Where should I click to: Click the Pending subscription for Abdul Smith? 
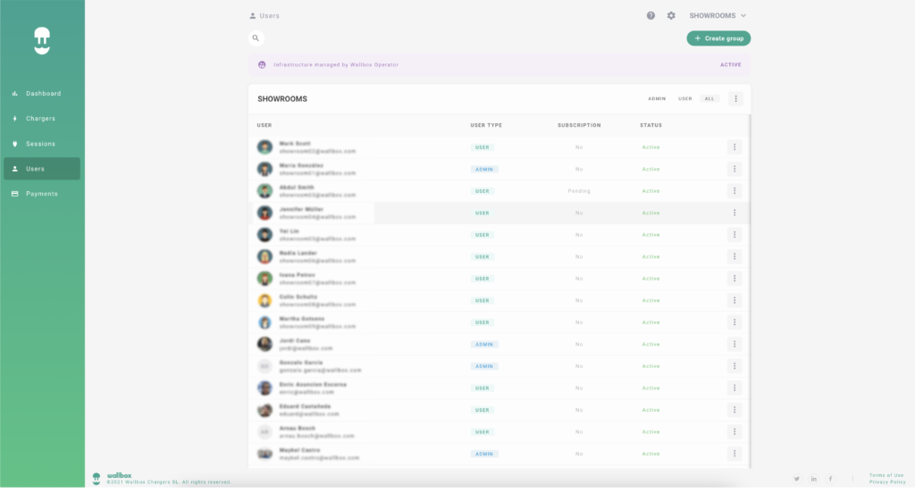click(579, 190)
